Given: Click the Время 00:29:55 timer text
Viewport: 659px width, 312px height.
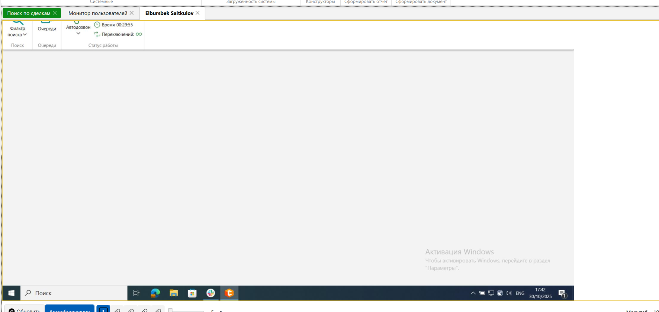Looking at the screenshot, I should point(117,25).
